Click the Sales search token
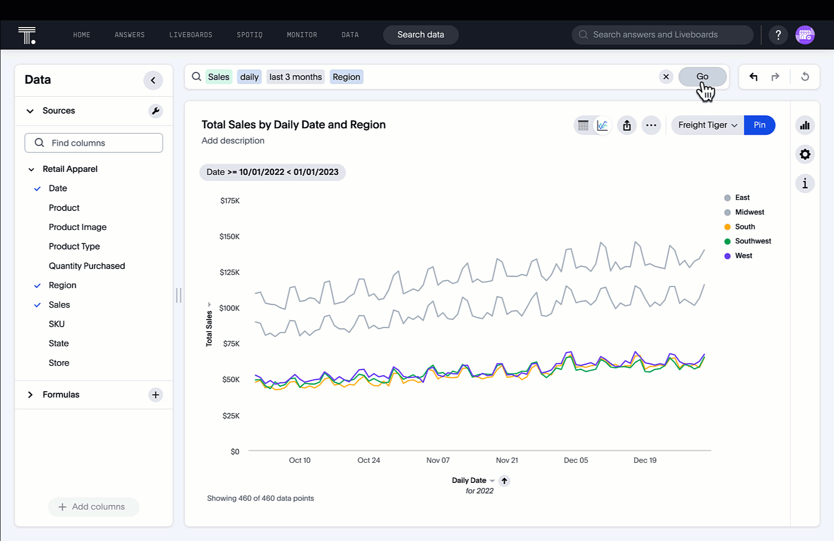Image resolution: width=834 pixels, height=541 pixels. (219, 77)
